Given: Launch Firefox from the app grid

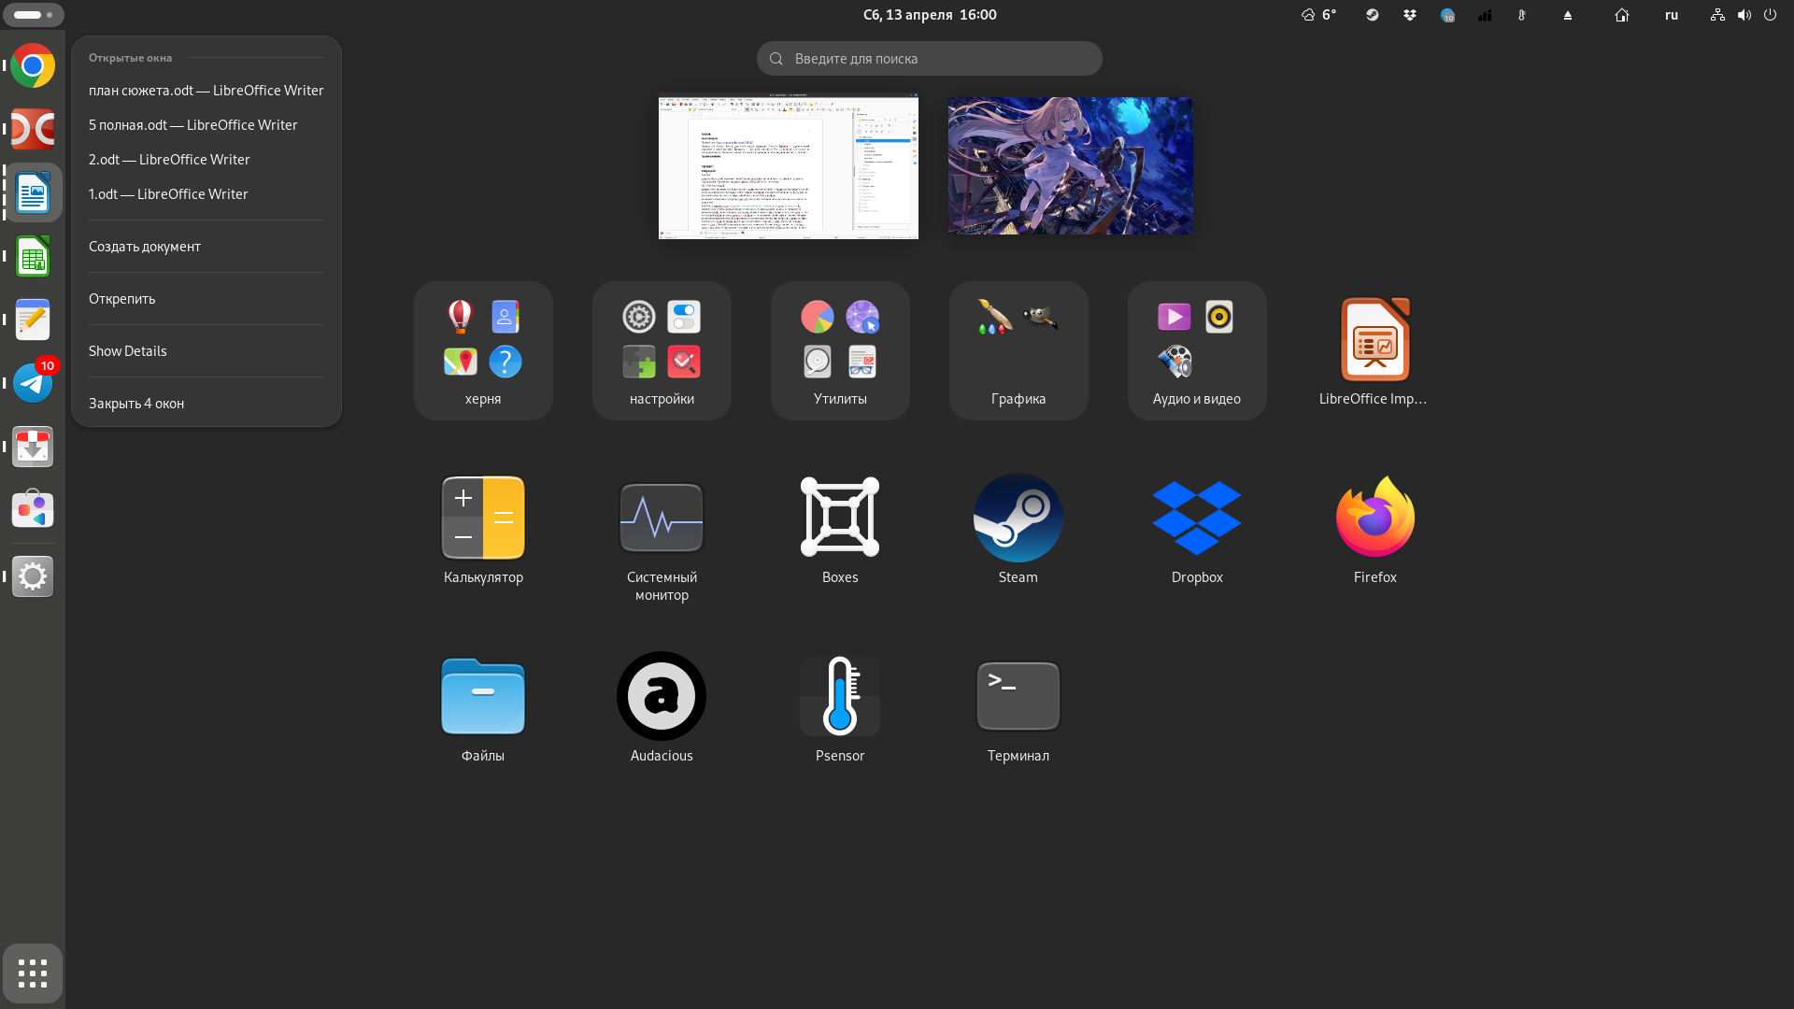Looking at the screenshot, I should tap(1374, 518).
